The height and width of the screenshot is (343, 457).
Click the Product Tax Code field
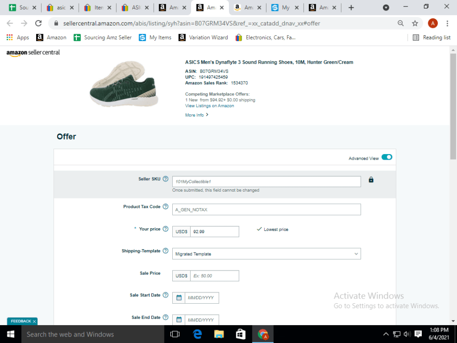pyautogui.click(x=266, y=209)
